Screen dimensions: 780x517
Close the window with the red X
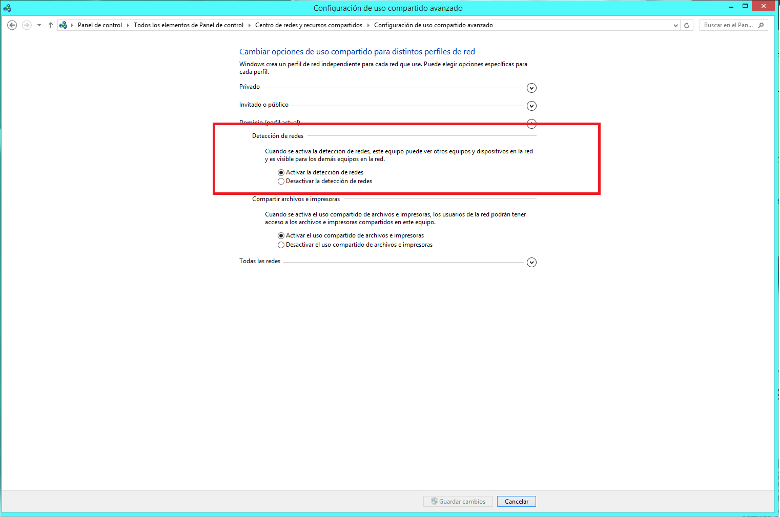(x=764, y=6)
